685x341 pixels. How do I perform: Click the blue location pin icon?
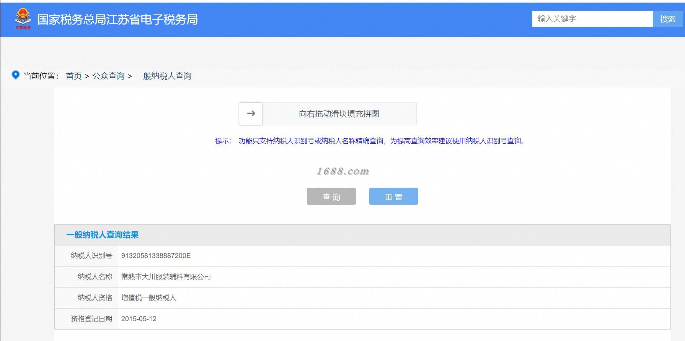(x=16, y=75)
